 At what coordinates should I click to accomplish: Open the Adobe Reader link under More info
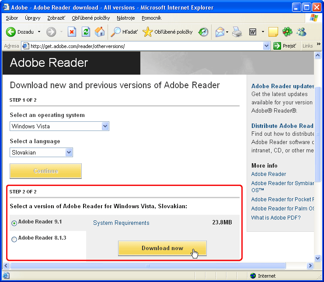click(x=268, y=174)
